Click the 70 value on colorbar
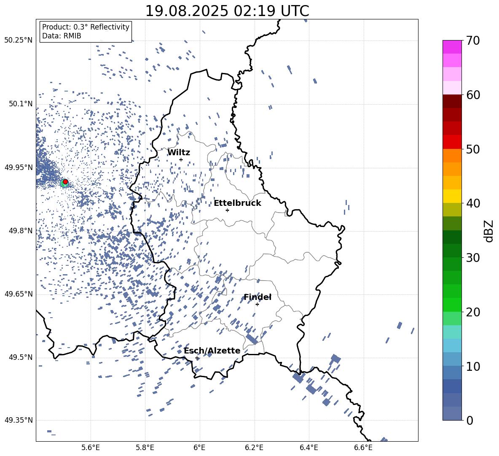 click(x=473, y=40)
